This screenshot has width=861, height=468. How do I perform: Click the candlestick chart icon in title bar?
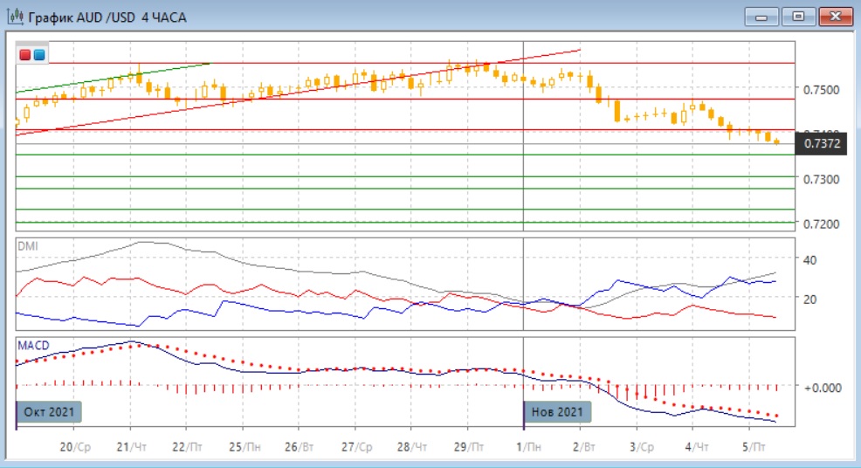(16, 17)
